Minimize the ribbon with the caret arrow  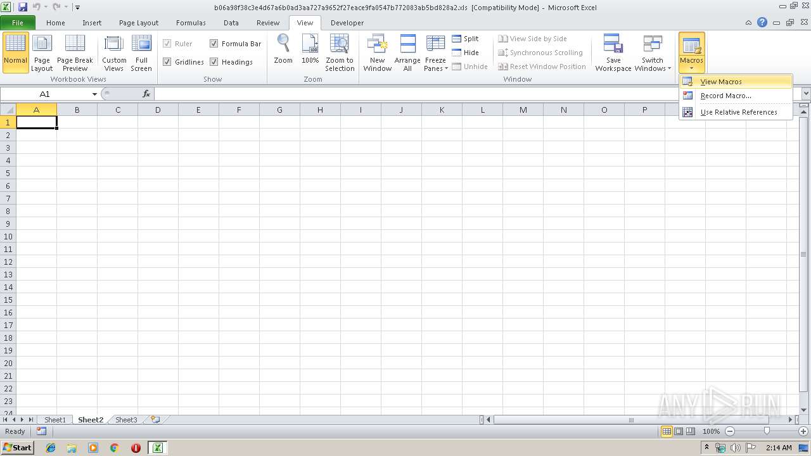point(749,22)
